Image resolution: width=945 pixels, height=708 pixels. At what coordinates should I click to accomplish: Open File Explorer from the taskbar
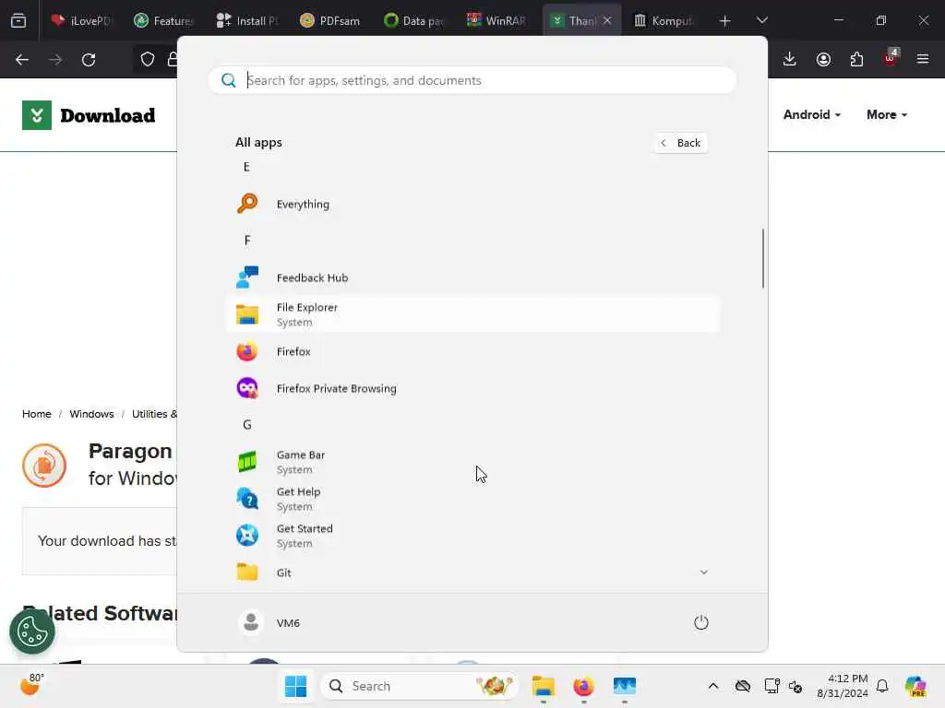click(543, 686)
